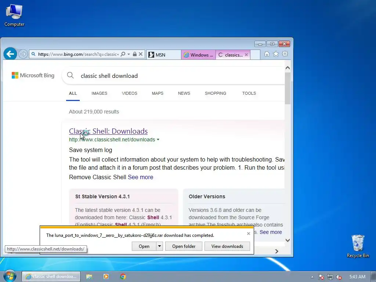Select the ALL results tab
The image size is (376, 282).
pyautogui.click(x=73, y=94)
